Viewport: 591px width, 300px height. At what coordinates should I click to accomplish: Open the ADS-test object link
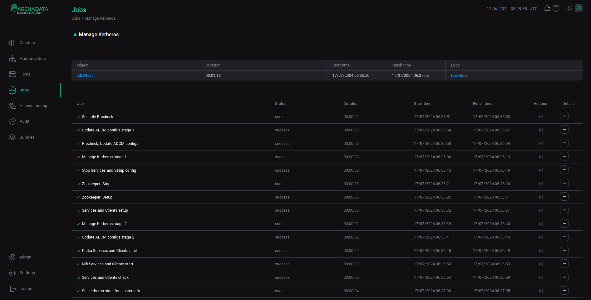pyautogui.click(x=85, y=76)
